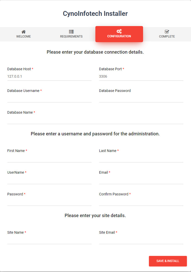Focus the admin Email field
Screen dimensions: 191x272
(x=141, y=180)
